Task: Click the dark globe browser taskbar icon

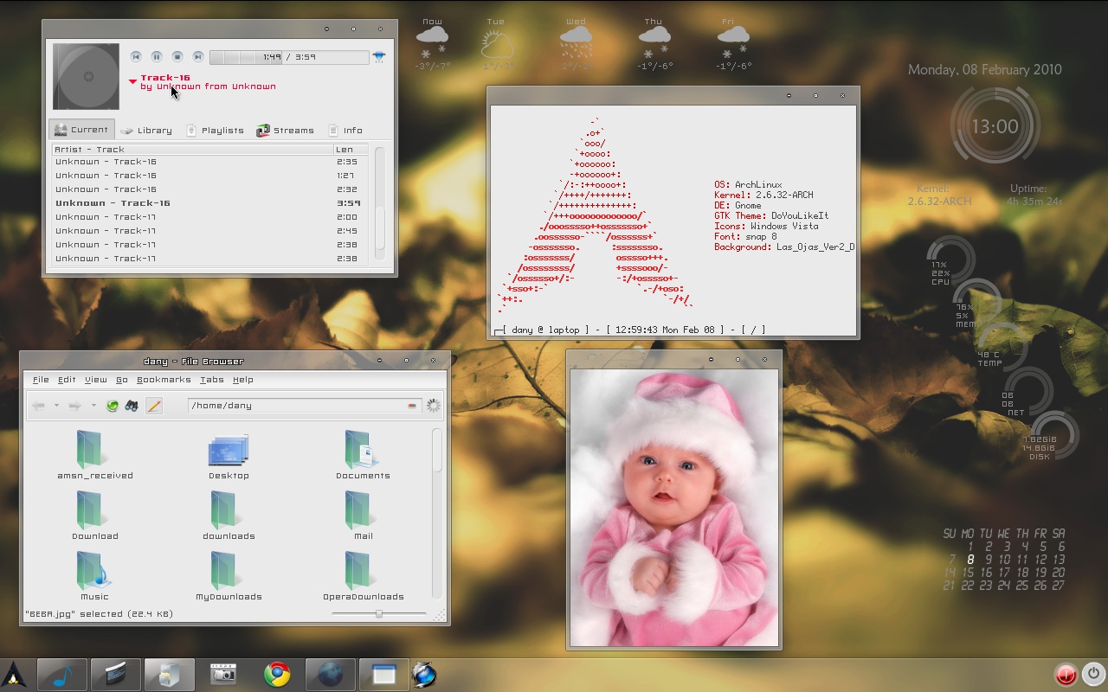Action: [331, 675]
